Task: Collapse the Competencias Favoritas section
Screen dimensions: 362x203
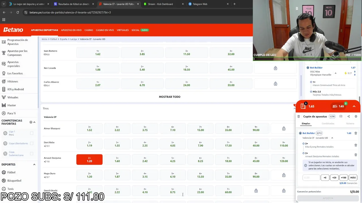Action: [x=34, y=122]
